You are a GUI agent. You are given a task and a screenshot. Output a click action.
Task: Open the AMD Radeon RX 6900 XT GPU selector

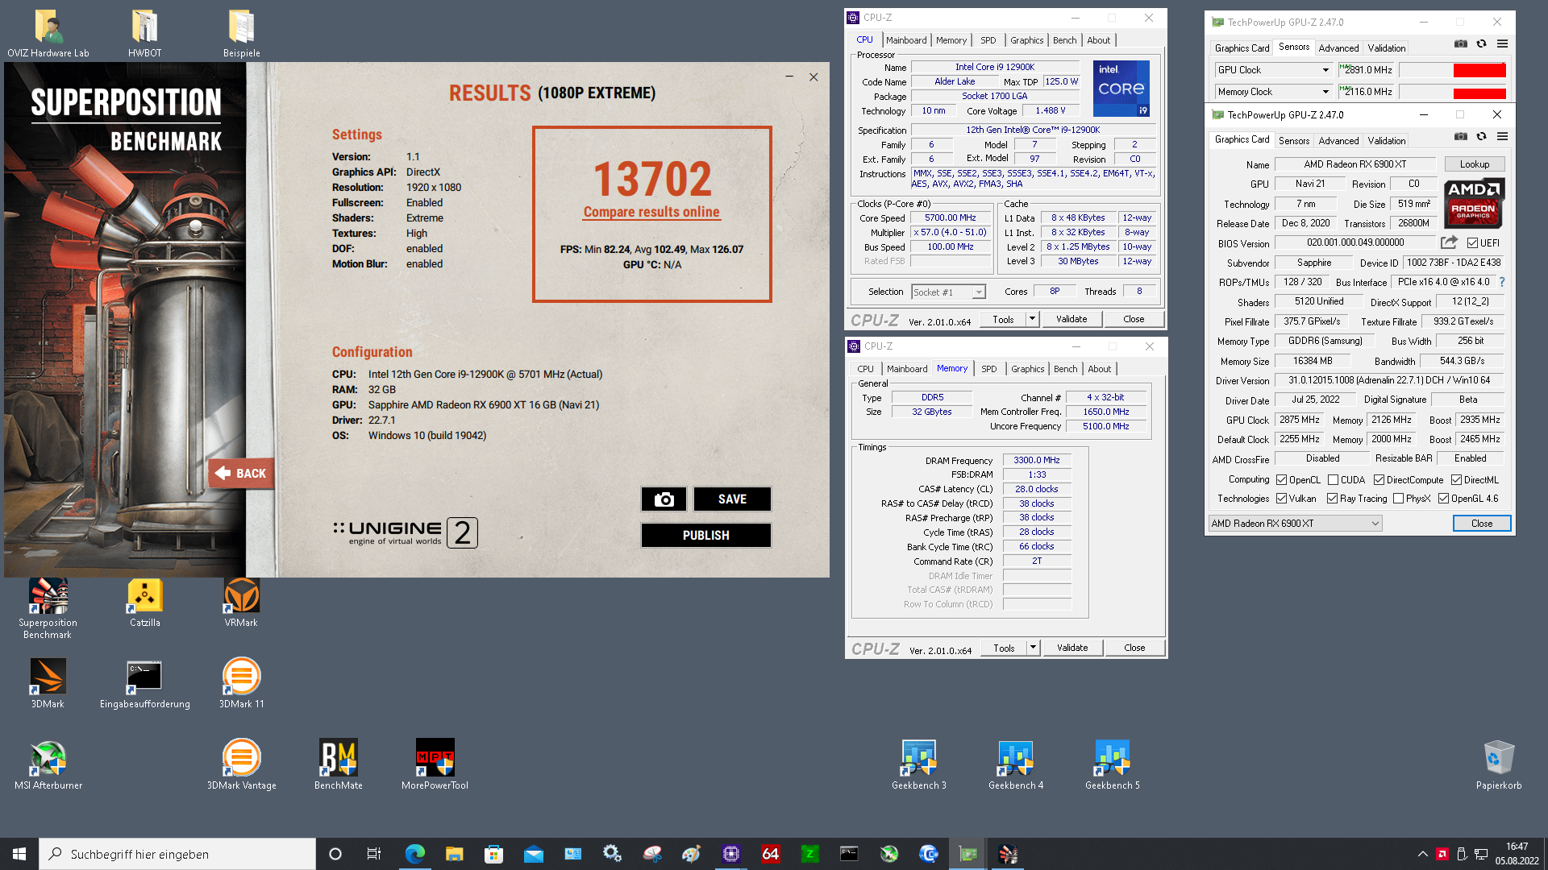click(x=1295, y=524)
